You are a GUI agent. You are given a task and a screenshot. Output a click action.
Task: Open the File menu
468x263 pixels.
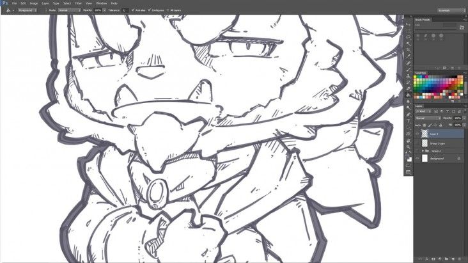coord(14,3)
